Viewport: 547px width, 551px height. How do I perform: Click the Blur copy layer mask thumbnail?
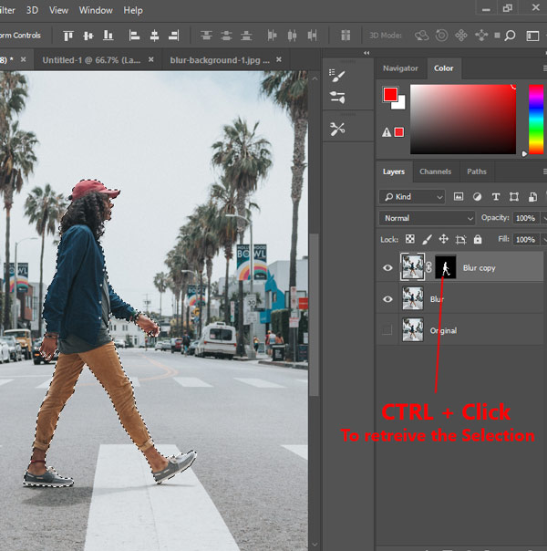click(x=446, y=267)
